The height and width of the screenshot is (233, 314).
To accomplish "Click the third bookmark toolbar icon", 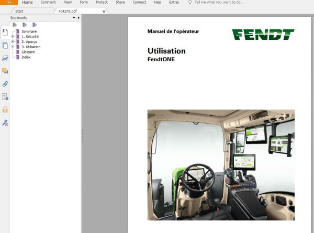I will 35,25.
